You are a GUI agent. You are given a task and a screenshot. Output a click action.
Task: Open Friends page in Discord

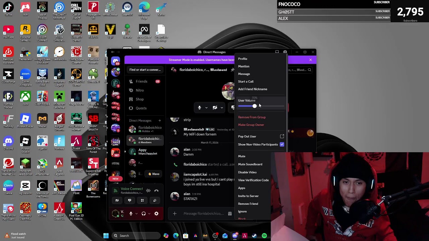(145, 81)
